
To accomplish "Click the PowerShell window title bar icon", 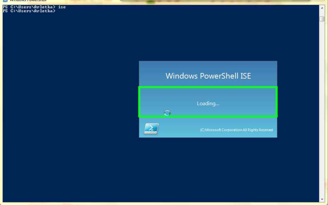I will pos(5,1).
